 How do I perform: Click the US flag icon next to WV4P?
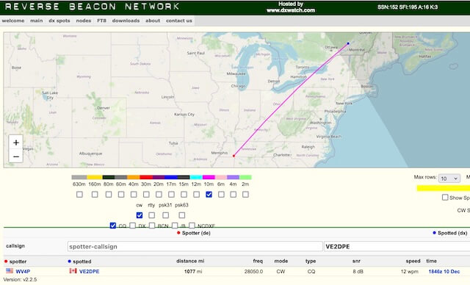pyautogui.click(x=10, y=271)
